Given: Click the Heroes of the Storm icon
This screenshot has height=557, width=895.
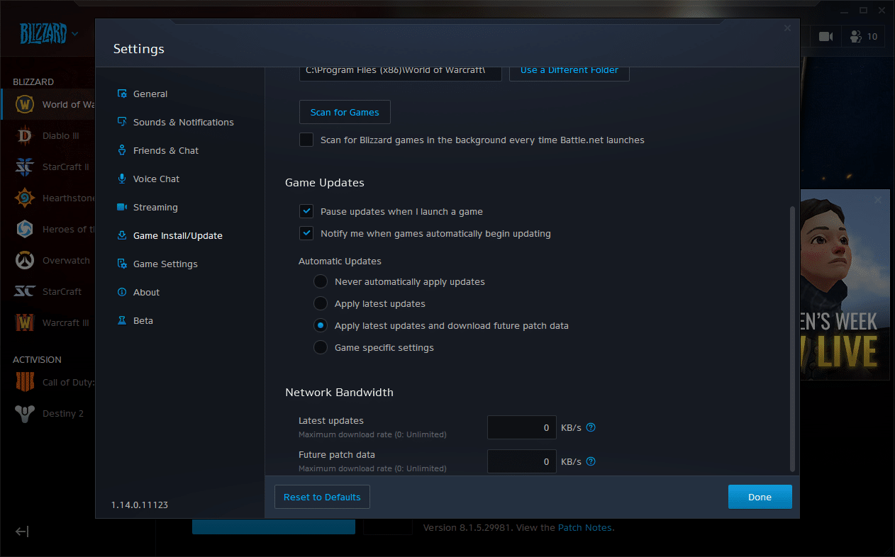Looking at the screenshot, I should [25, 229].
